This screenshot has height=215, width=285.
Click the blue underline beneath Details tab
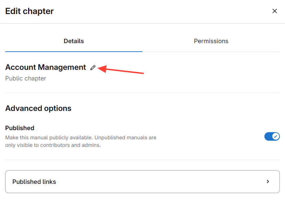[73, 51]
